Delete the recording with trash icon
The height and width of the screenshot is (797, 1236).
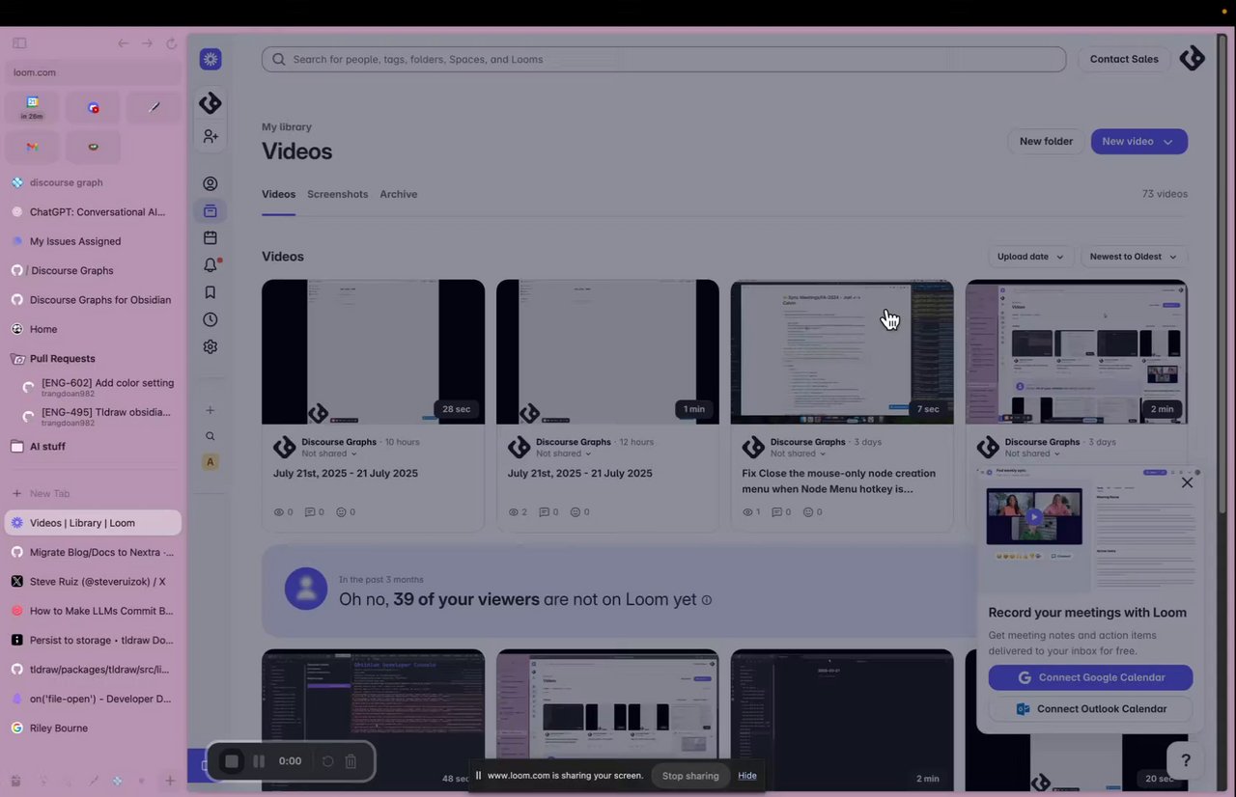coord(351,761)
